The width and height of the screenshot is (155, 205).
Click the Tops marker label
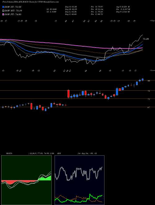(152, 21)
